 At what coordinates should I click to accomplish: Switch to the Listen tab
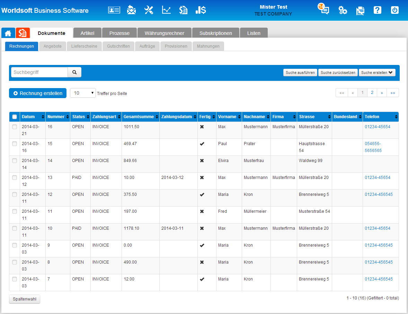(254, 33)
